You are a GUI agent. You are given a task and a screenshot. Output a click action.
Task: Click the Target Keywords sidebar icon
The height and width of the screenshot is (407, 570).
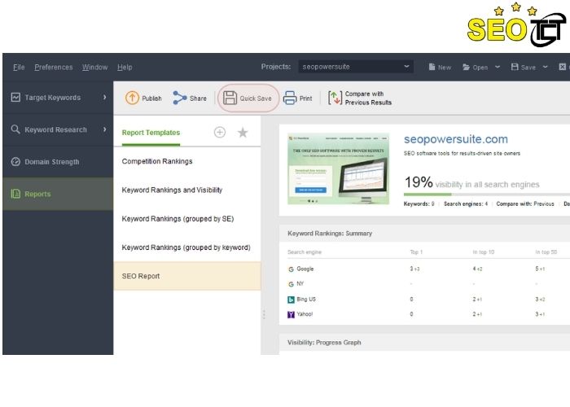click(x=15, y=98)
